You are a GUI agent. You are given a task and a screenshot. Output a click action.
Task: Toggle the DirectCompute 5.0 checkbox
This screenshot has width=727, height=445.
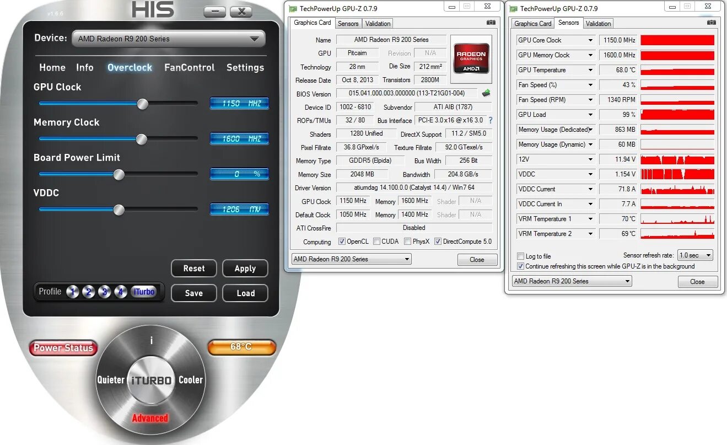[438, 242]
